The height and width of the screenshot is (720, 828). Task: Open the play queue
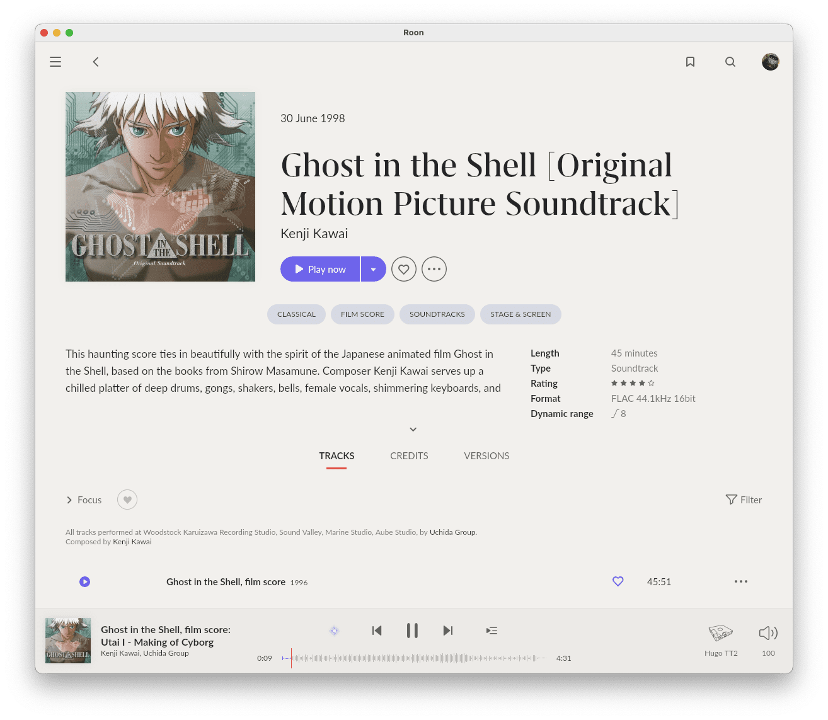click(492, 631)
